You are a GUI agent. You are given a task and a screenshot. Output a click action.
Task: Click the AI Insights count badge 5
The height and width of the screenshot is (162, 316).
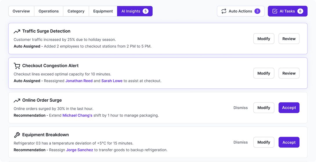tap(145, 11)
